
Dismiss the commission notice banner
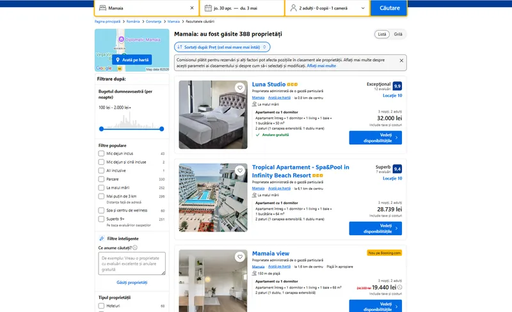click(401, 61)
